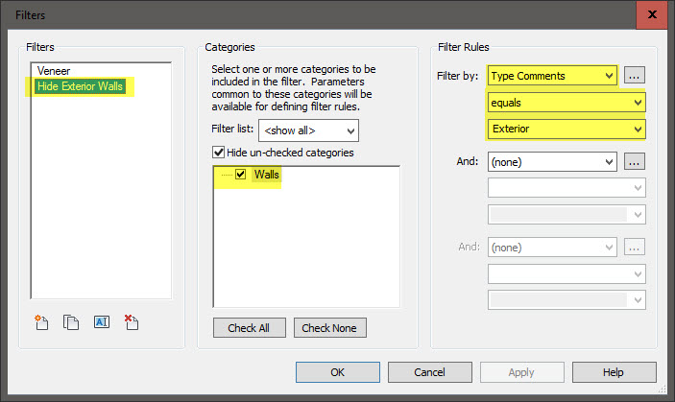Select the Veneer filter in list

click(x=54, y=71)
